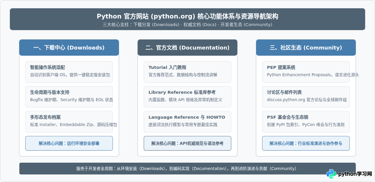Viewport: 375px width, 182px height.
Task: Click the footer bar starting 服务于开发者全周期
Action: (x=187, y=169)
